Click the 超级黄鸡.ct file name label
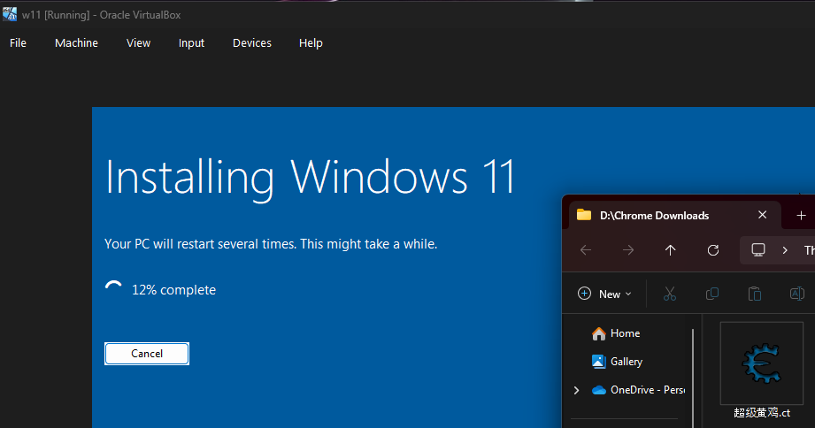This screenshot has width=815, height=428. point(762,413)
